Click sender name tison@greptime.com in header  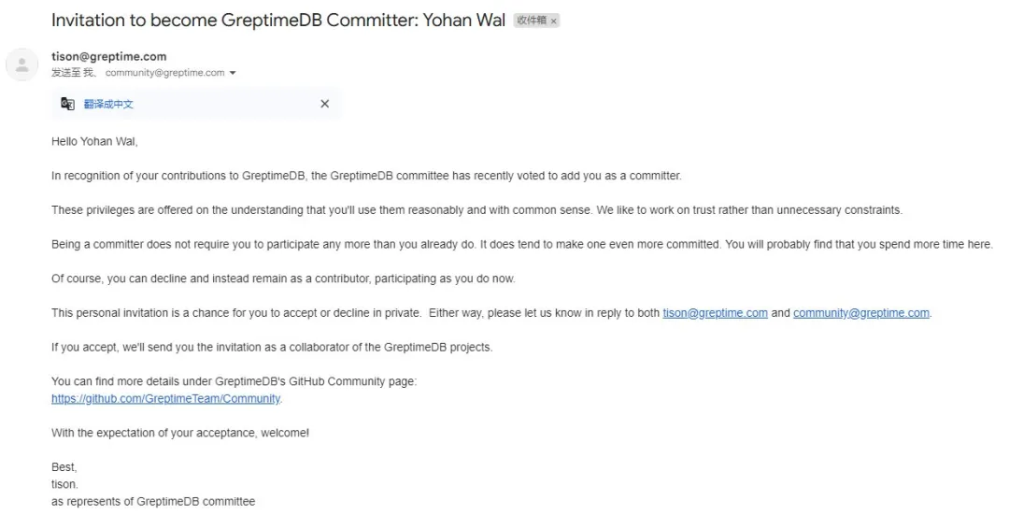click(x=108, y=57)
